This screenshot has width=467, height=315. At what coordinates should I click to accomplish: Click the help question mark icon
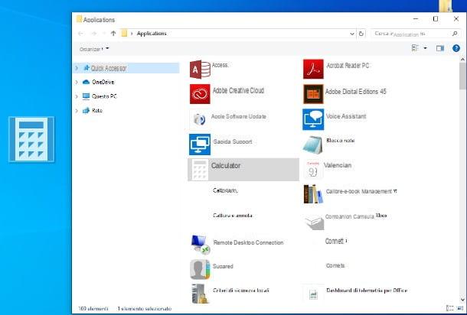tap(456, 48)
